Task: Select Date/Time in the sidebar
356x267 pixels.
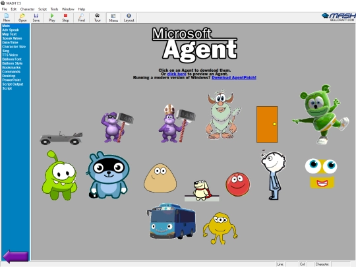Action: (x=10, y=42)
